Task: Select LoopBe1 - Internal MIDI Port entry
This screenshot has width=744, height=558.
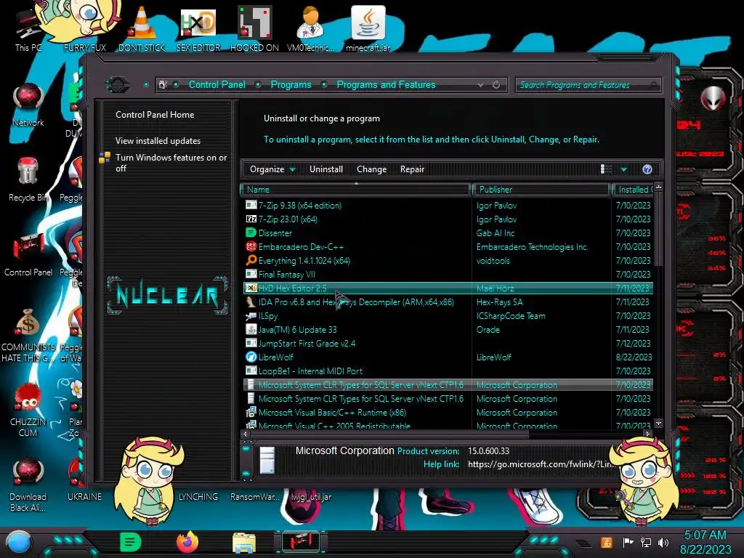Action: coord(448,371)
